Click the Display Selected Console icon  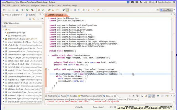coord(162,96)
